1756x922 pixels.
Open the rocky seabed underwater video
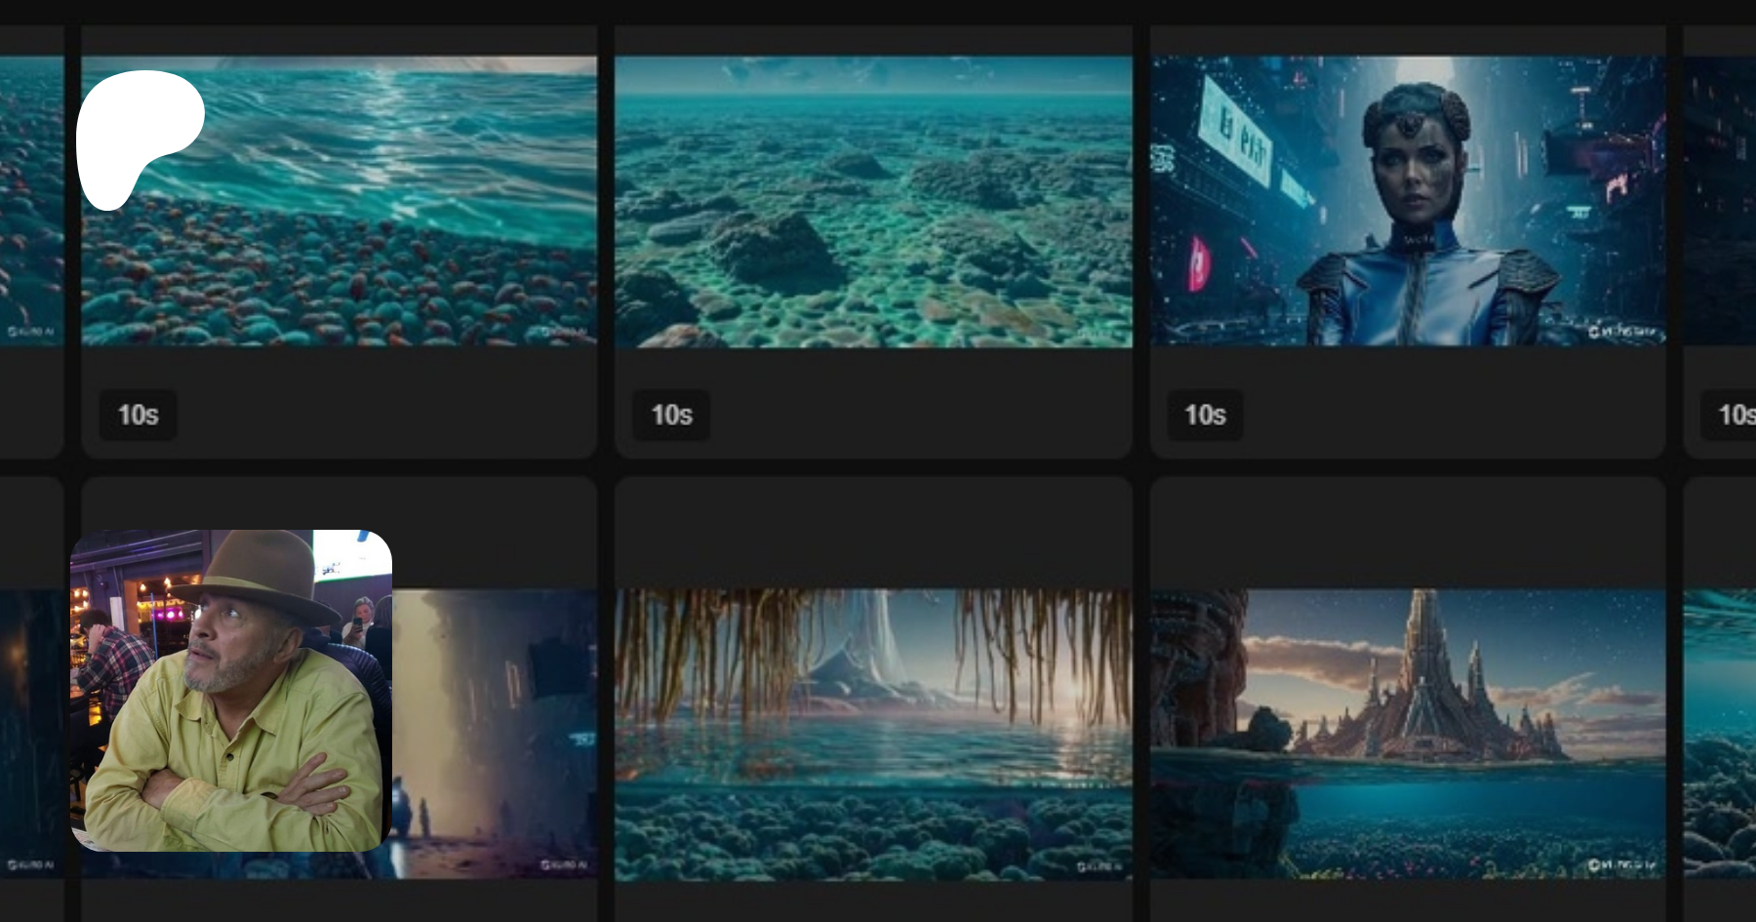(873, 201)
